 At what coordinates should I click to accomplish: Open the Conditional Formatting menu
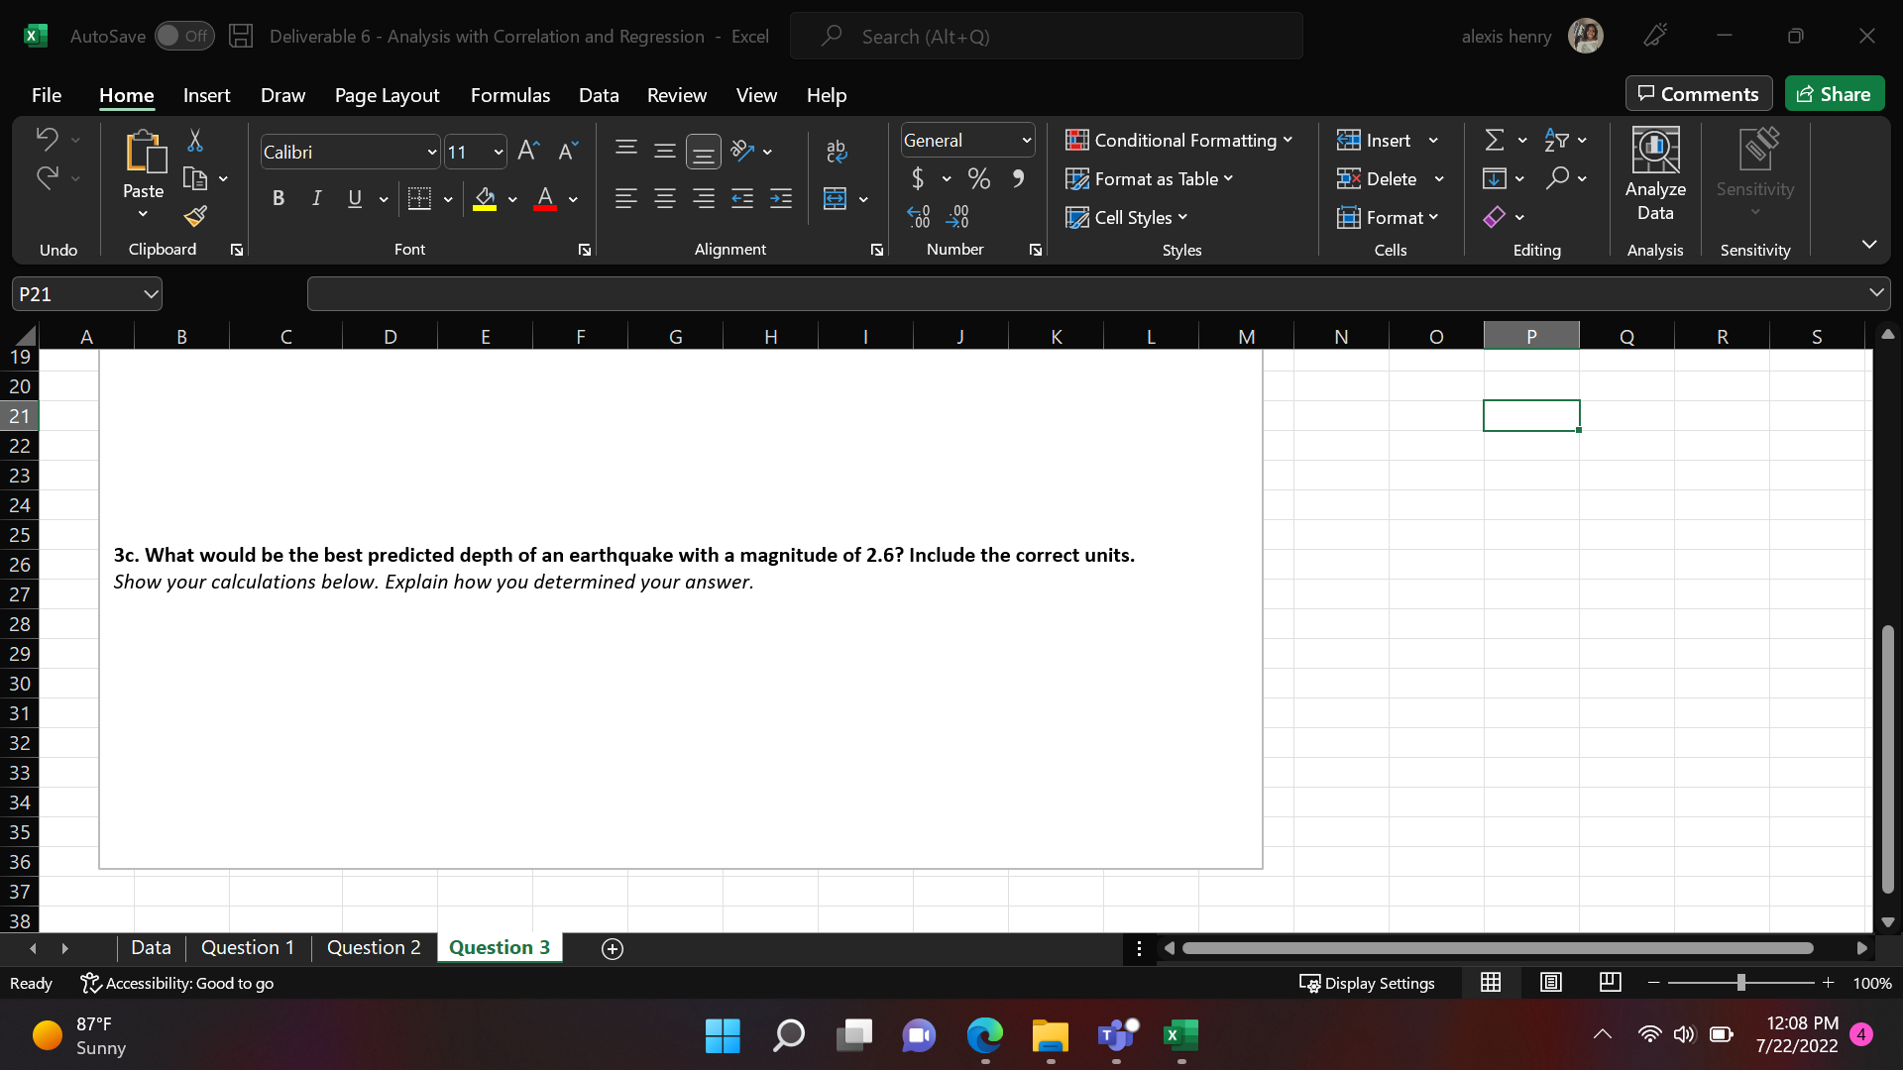click(1179, 140)
